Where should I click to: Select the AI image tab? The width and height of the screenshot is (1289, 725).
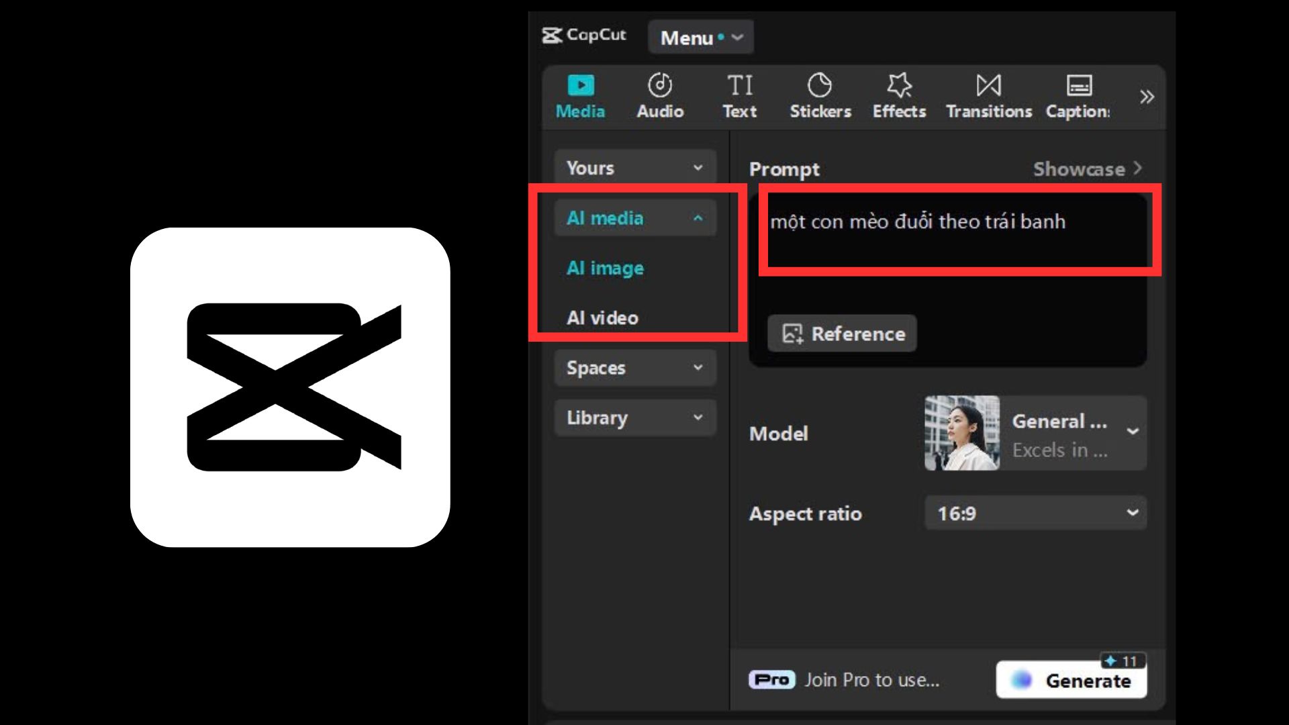coord(605,268)
